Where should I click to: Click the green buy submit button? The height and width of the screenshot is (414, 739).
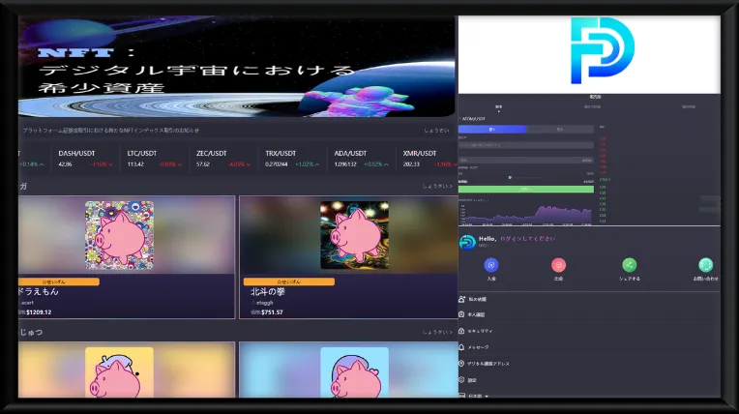tap(526, 189)
